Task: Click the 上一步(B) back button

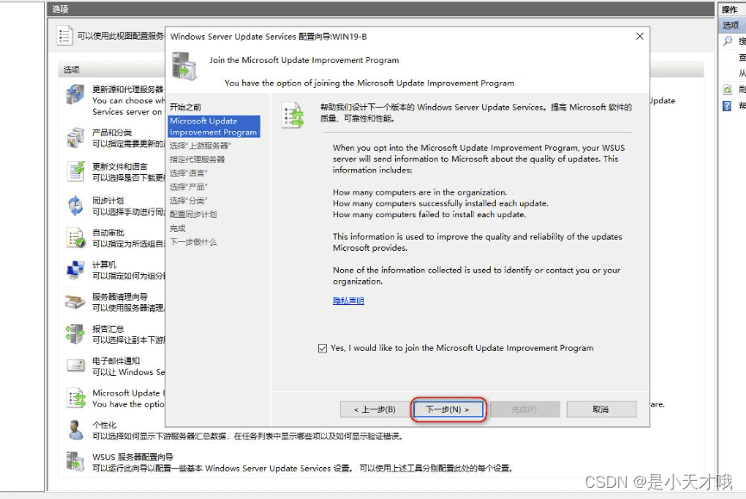Action: 374,409
